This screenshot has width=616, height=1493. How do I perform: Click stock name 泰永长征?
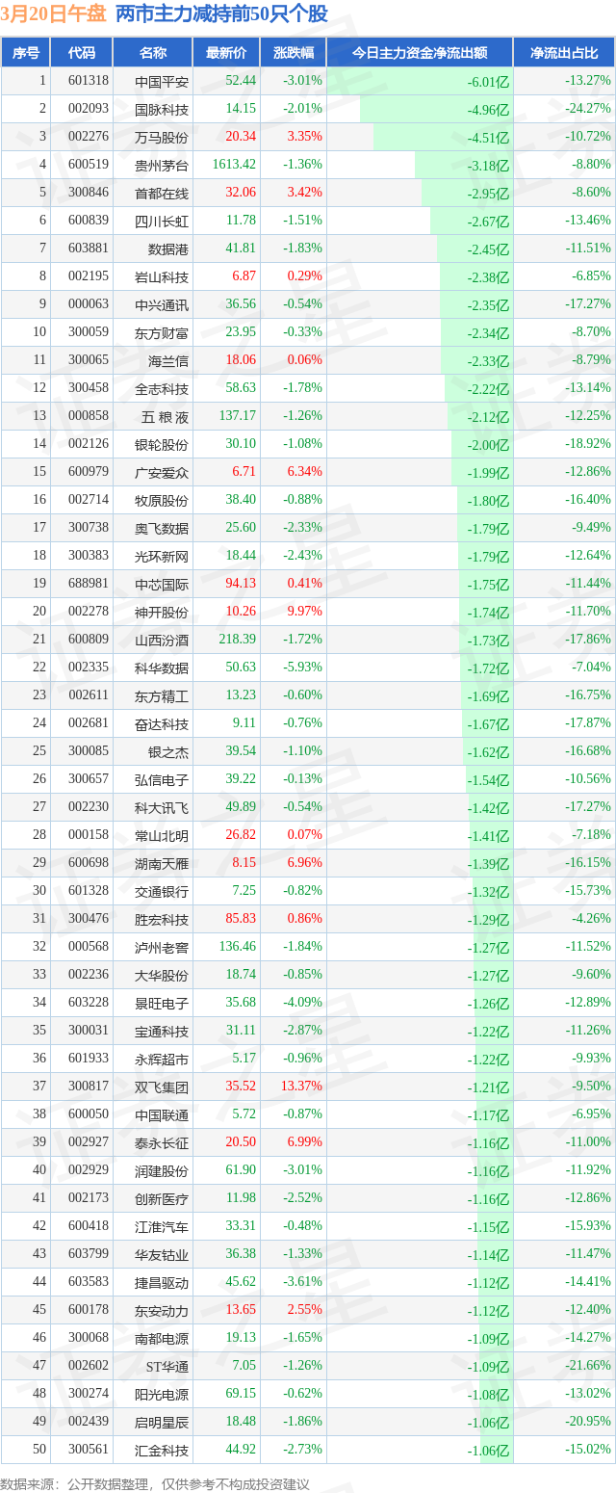[163, 1142]
